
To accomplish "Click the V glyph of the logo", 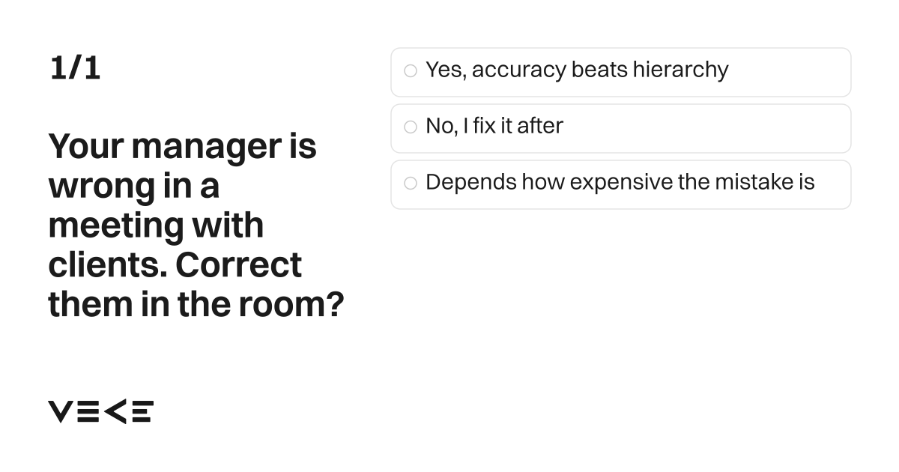I will [61, 411].
